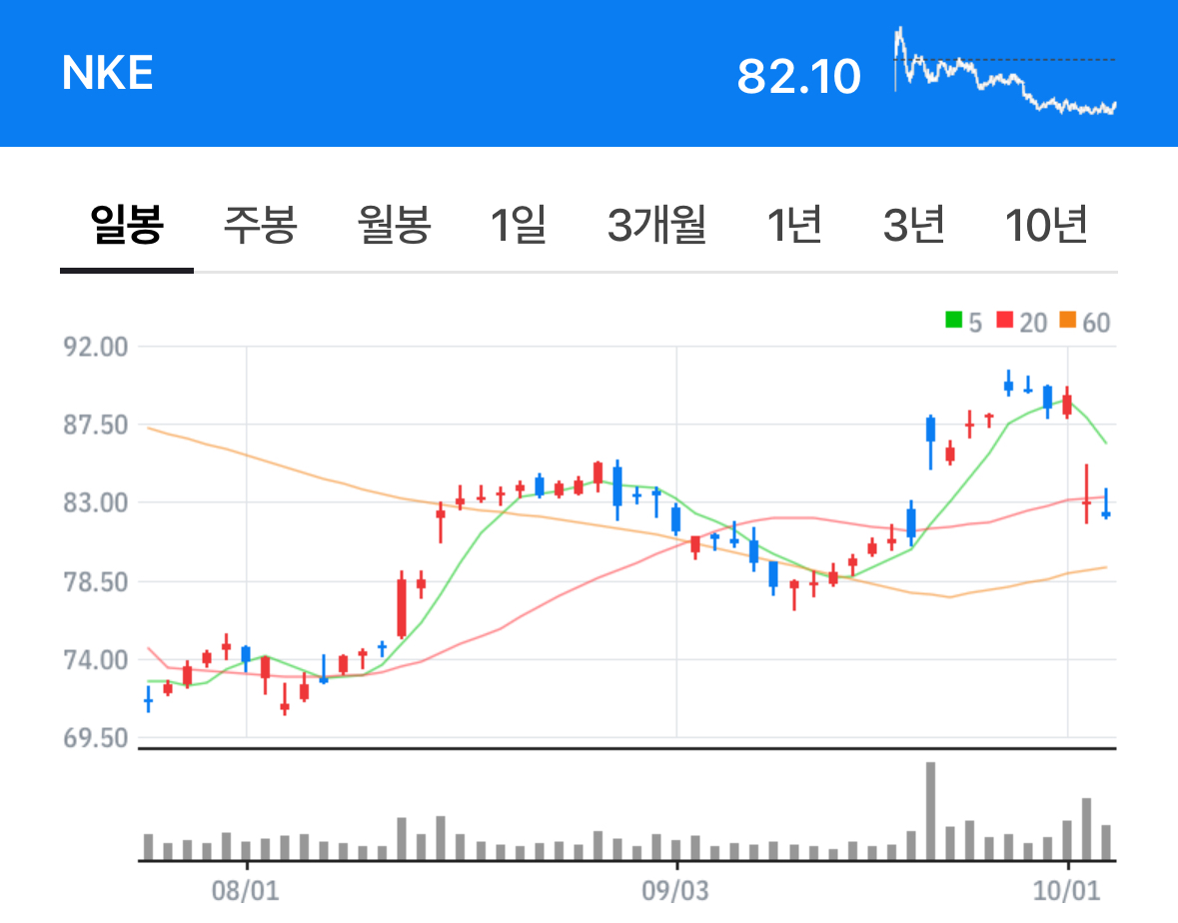This screenshot has width=1178, height=923.
Task: Click the 87.50 price axis label
Action: pos(95,426)
